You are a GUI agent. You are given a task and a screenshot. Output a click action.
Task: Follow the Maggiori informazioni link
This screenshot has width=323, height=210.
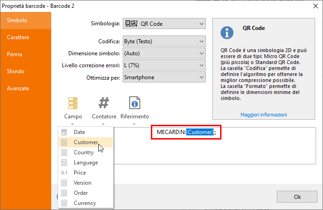click(x=263, y=115)
